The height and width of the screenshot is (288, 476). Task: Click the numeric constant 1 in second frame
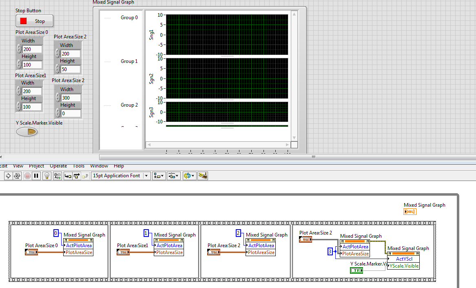coord(146,233)
